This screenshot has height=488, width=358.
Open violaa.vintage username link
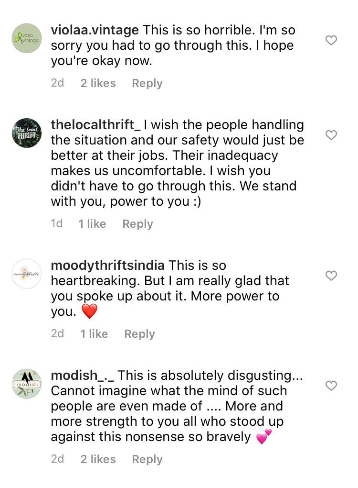point(95,30)
